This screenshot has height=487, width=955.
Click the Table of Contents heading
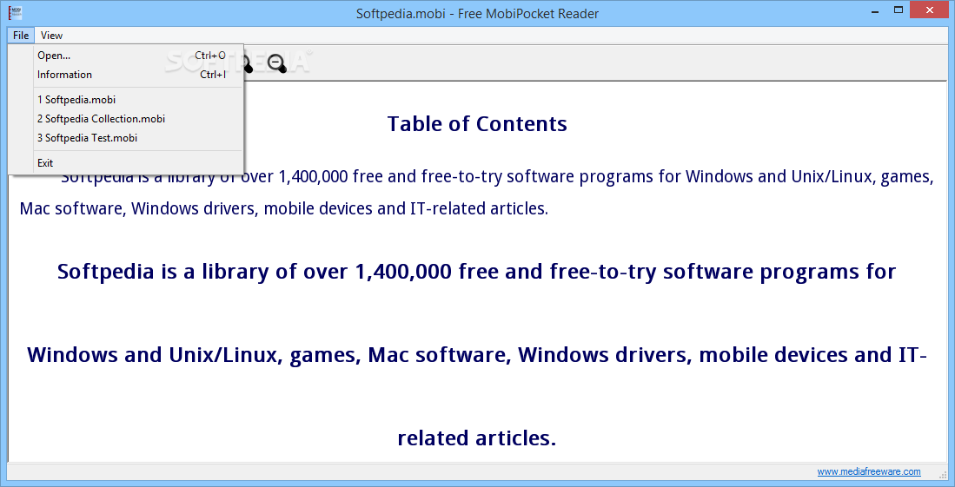point(478,123)
